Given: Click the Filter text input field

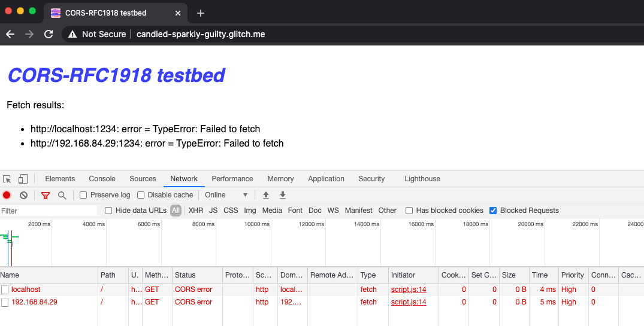Looking at the screenshot, I should (49, 211).
